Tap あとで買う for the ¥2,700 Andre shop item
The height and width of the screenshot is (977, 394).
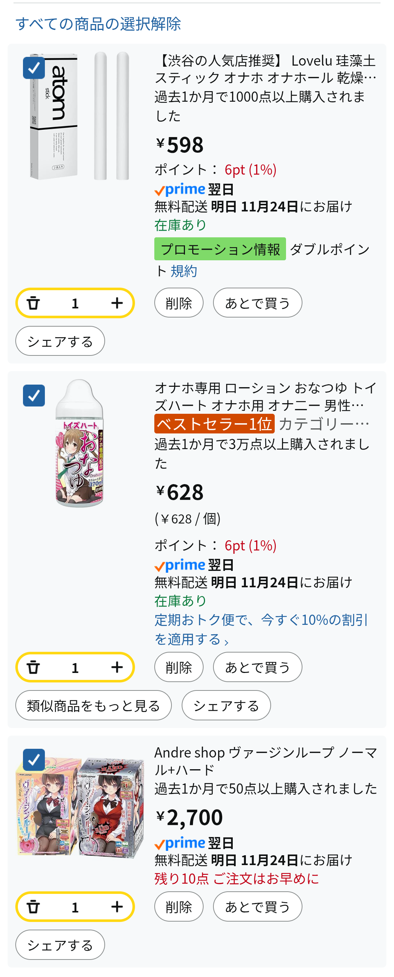(257, 907)
